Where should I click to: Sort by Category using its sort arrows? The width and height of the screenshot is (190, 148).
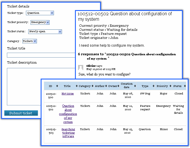pyautogui.click(x=93, y=86)
